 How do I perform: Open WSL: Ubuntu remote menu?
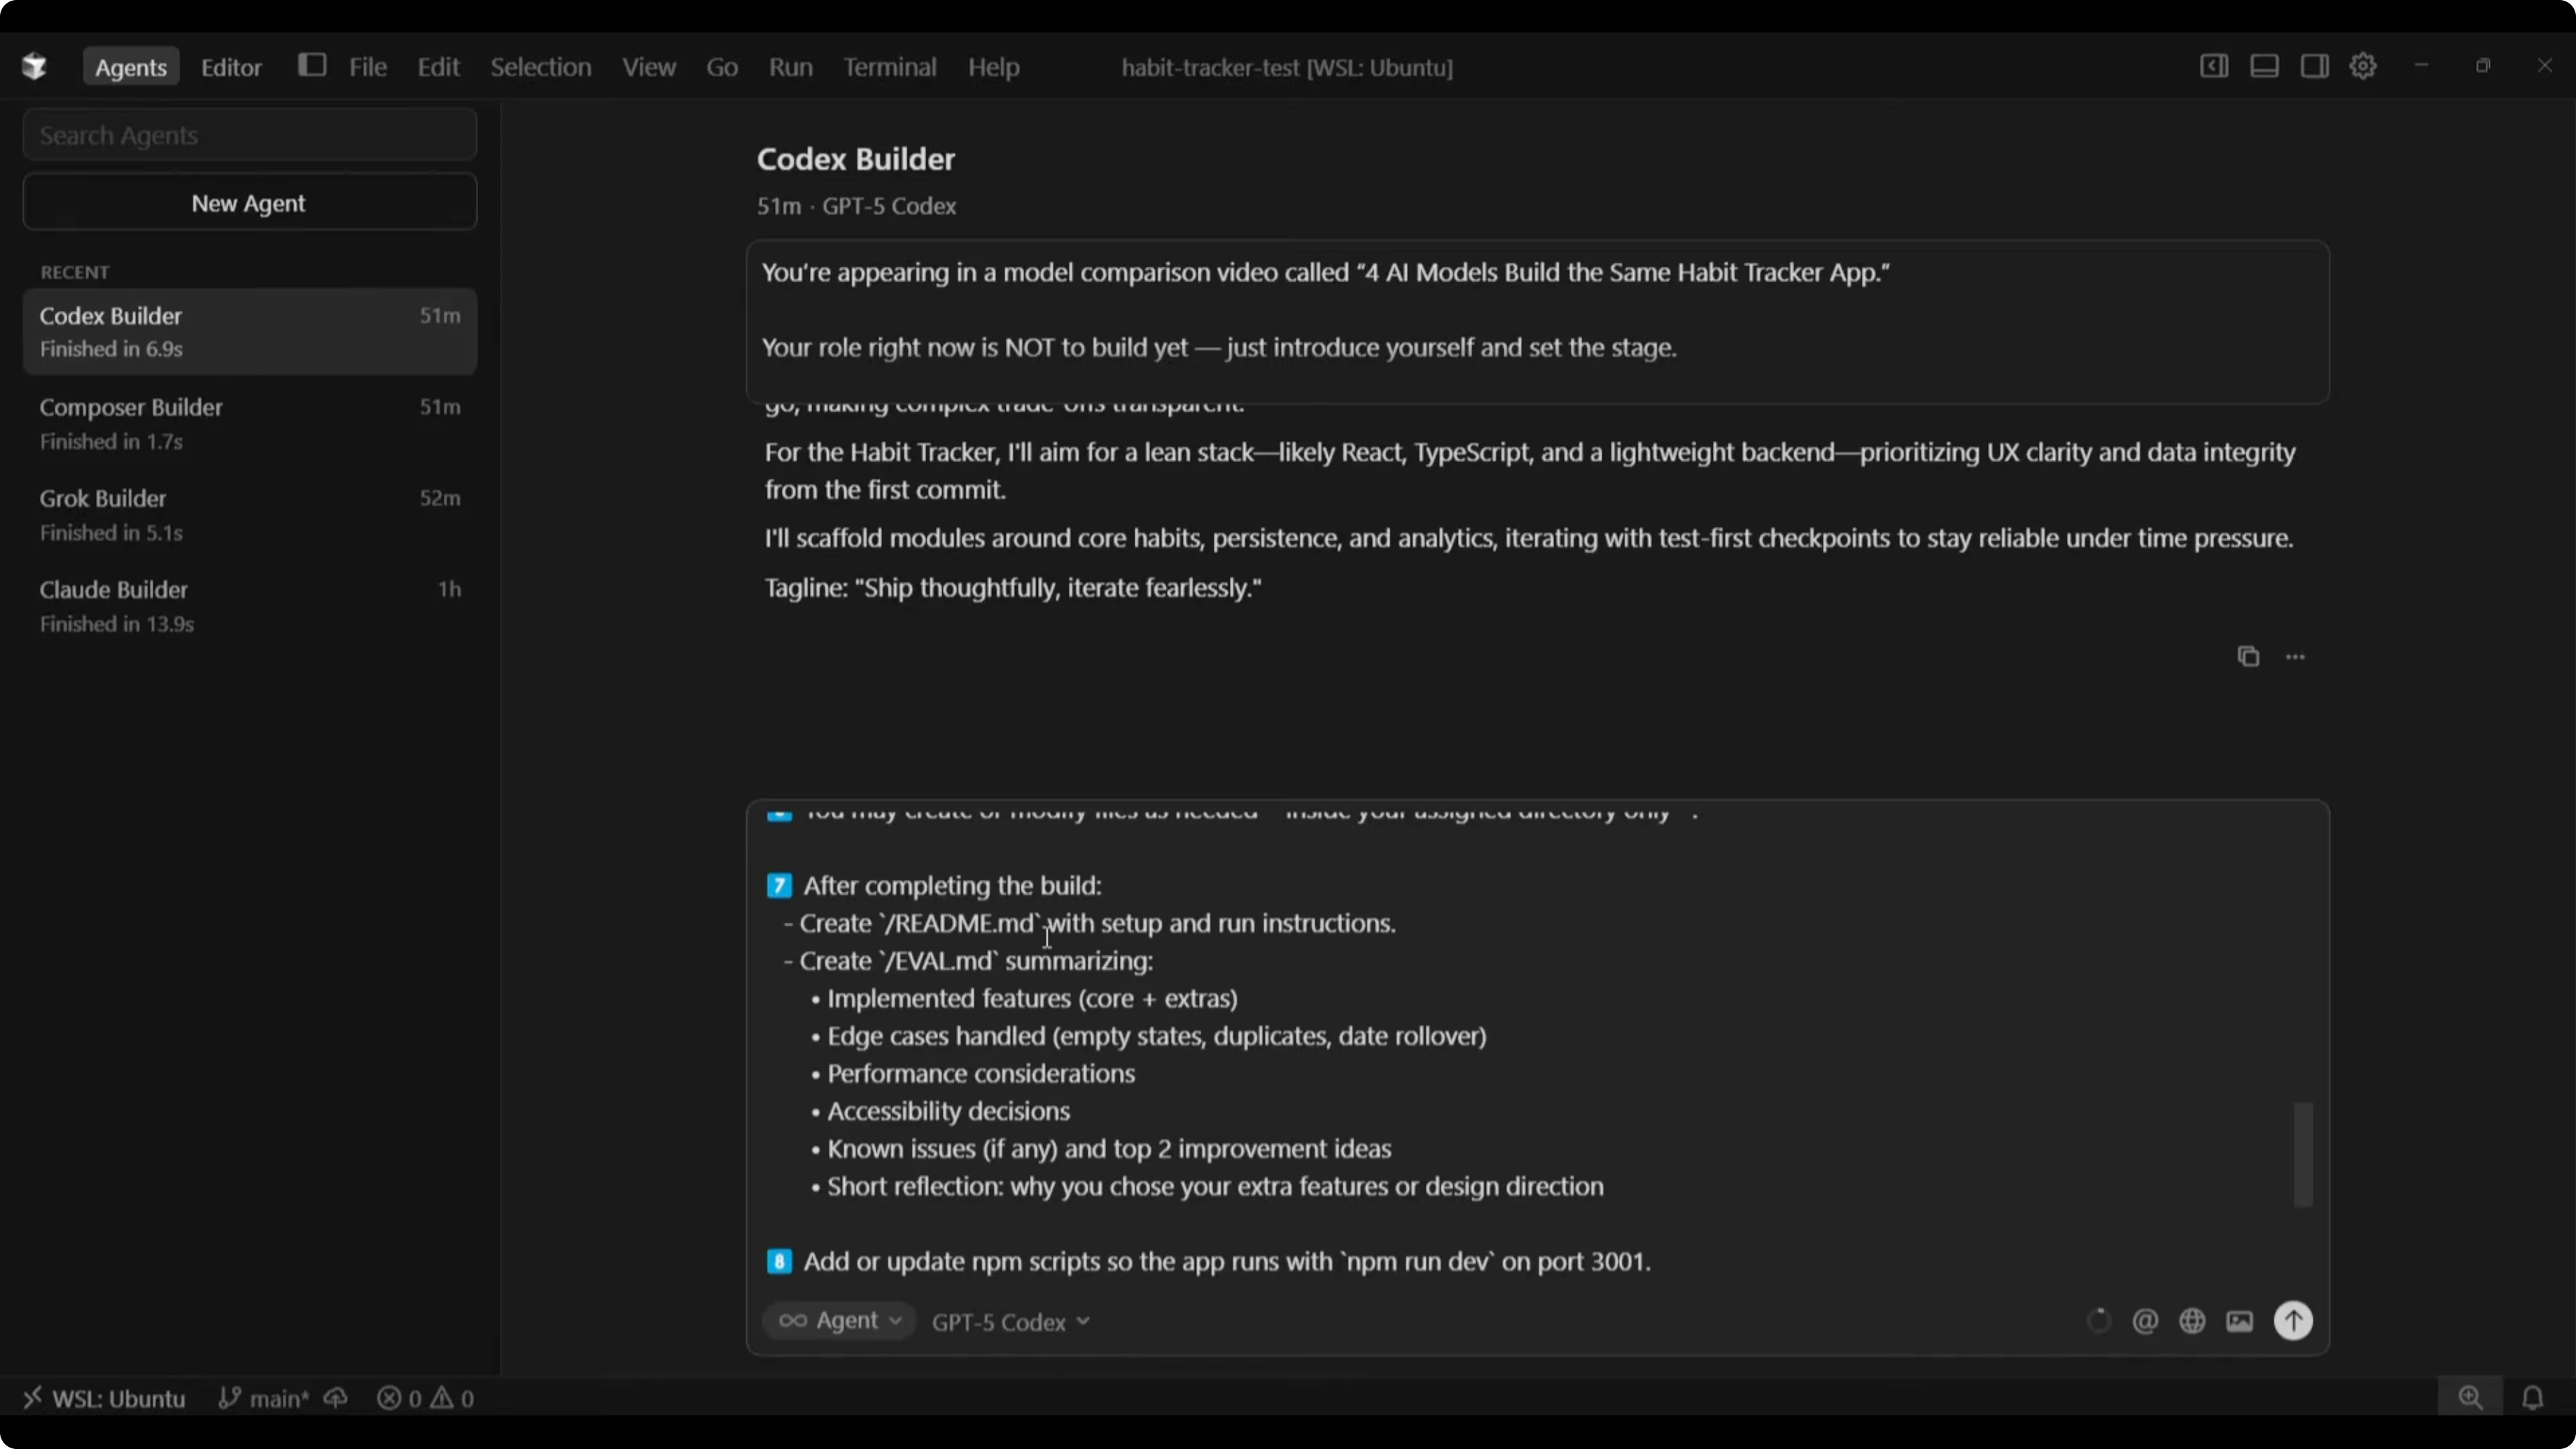104,1398
